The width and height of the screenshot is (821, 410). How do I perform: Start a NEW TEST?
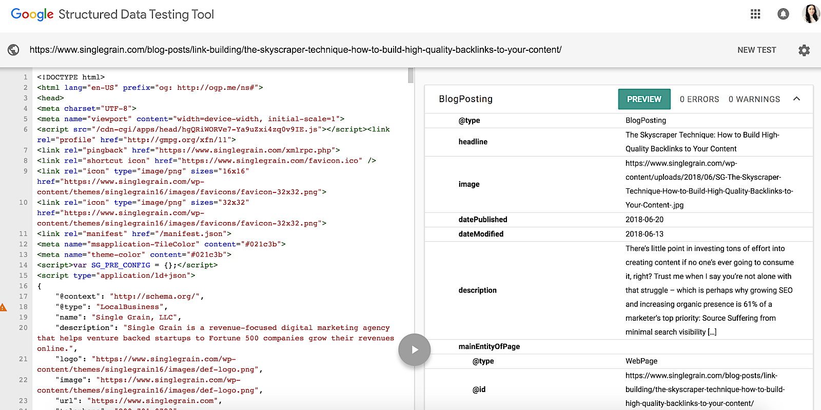coord(757,50)
